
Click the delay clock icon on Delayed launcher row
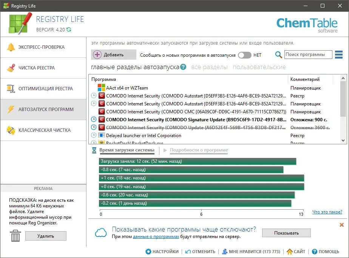click(94, 135)
